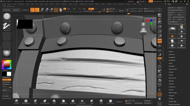Click the SwitchColor button
This screenshot has width=190, height=106.
tap(7, 77)
